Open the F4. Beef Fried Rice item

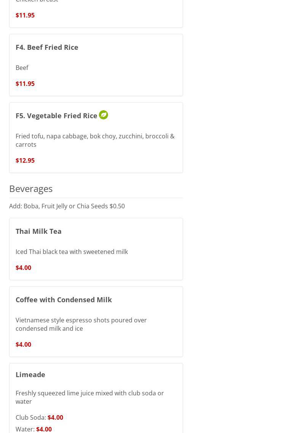click(47, 47)
